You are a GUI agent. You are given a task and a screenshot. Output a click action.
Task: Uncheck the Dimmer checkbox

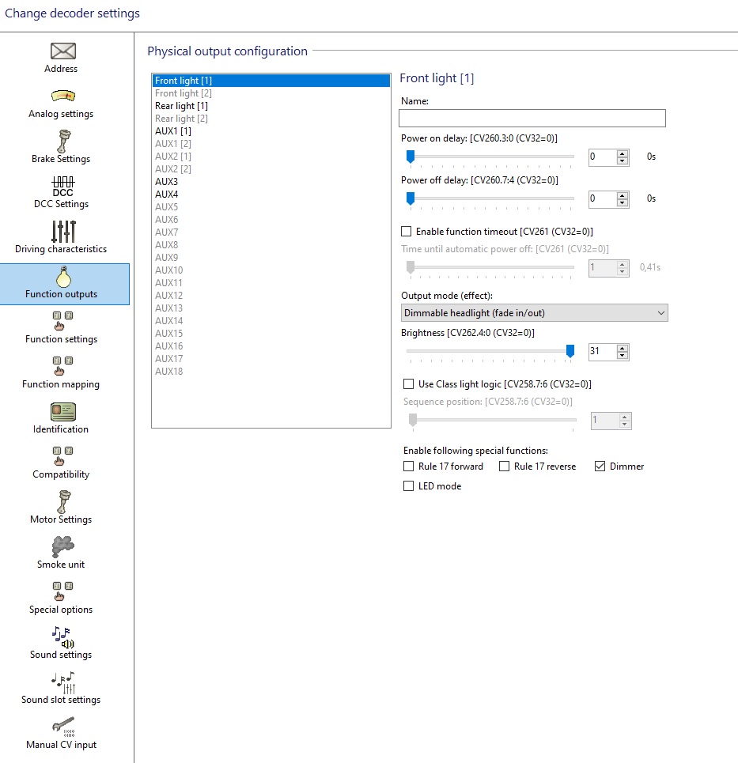coord(600,466)
